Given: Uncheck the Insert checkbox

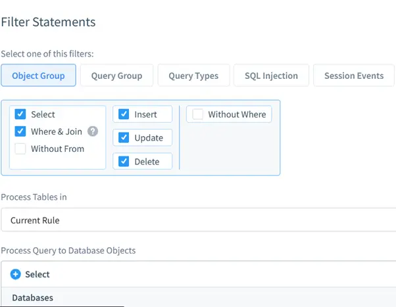Looking at the screenshot, I should (124, 114).
